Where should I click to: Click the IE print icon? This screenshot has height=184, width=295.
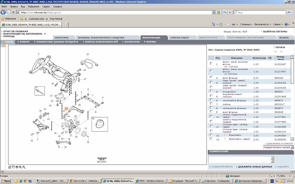point(233,24)
